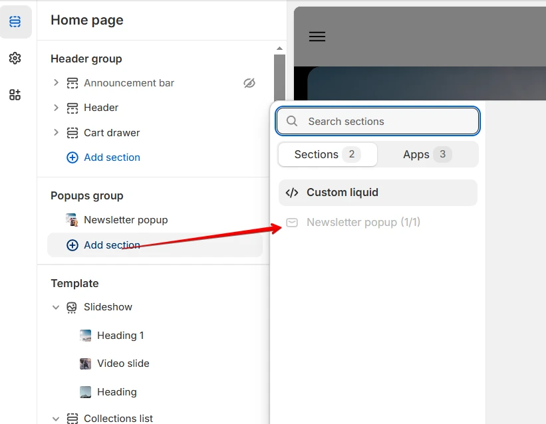Click the Template group title
This screenshot has height=424, width=546.
coord(75,283)
